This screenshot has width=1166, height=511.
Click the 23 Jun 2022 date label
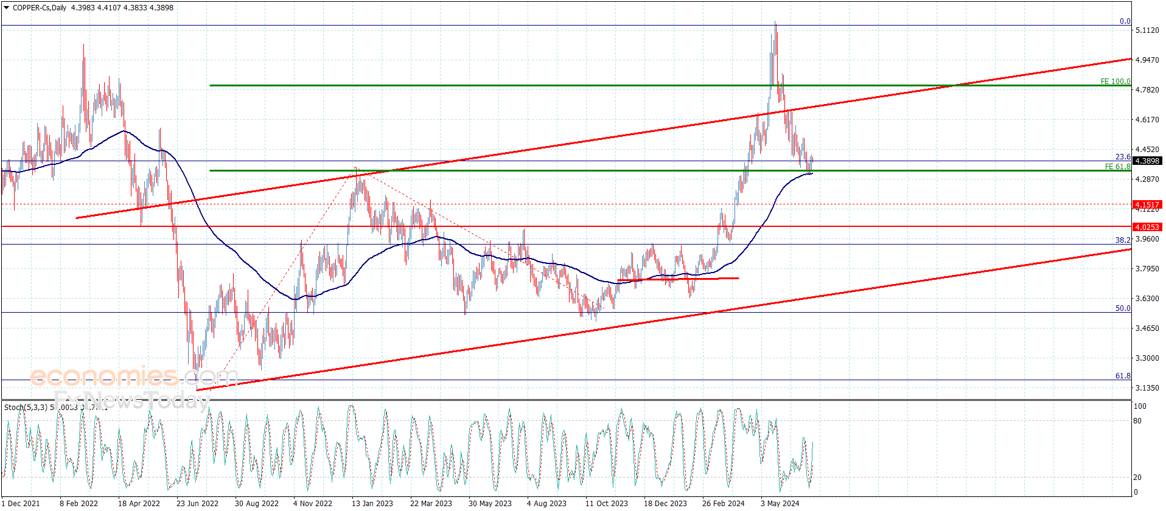tap(197, 504)
